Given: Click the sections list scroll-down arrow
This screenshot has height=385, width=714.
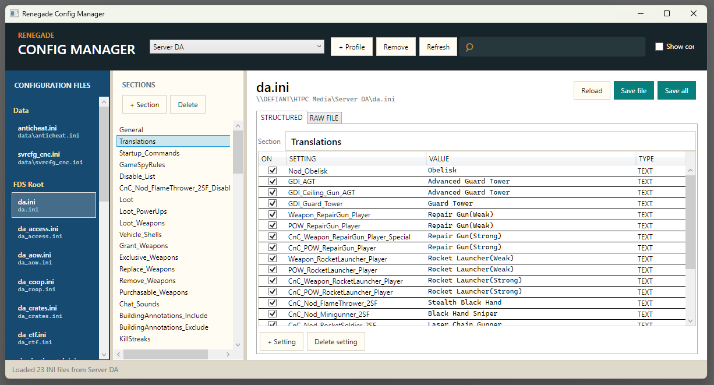Looking at the screenshot, I should (238, 345).
